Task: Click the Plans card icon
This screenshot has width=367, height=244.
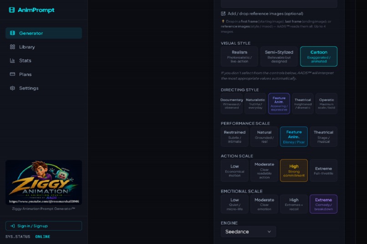Action: (x=12, y=74)
